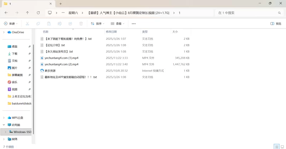Switch to large icons view in status bar
The image size is (286, 149).
pyautogui.click(x=282, y=147)
